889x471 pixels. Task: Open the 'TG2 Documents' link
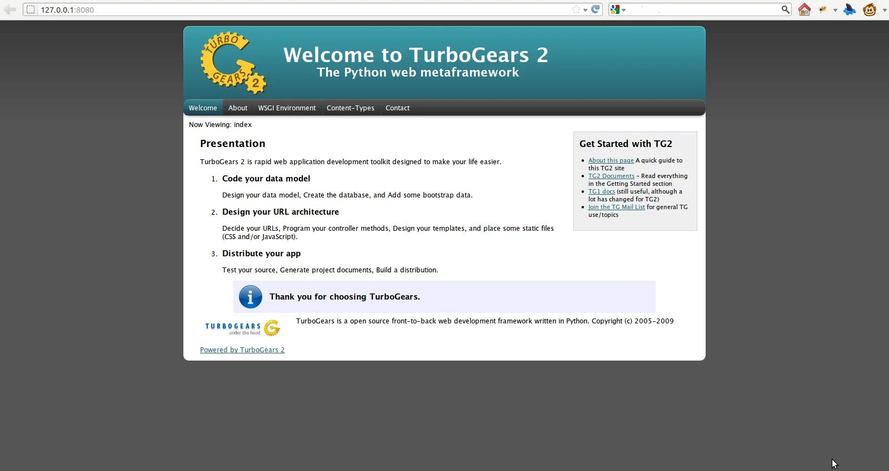(x=611, y=176)
